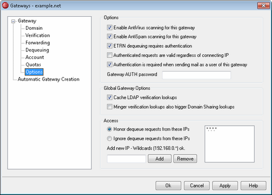Open the Domain settings page
Viewport: 272px width, 195px height.
point(34,28)
